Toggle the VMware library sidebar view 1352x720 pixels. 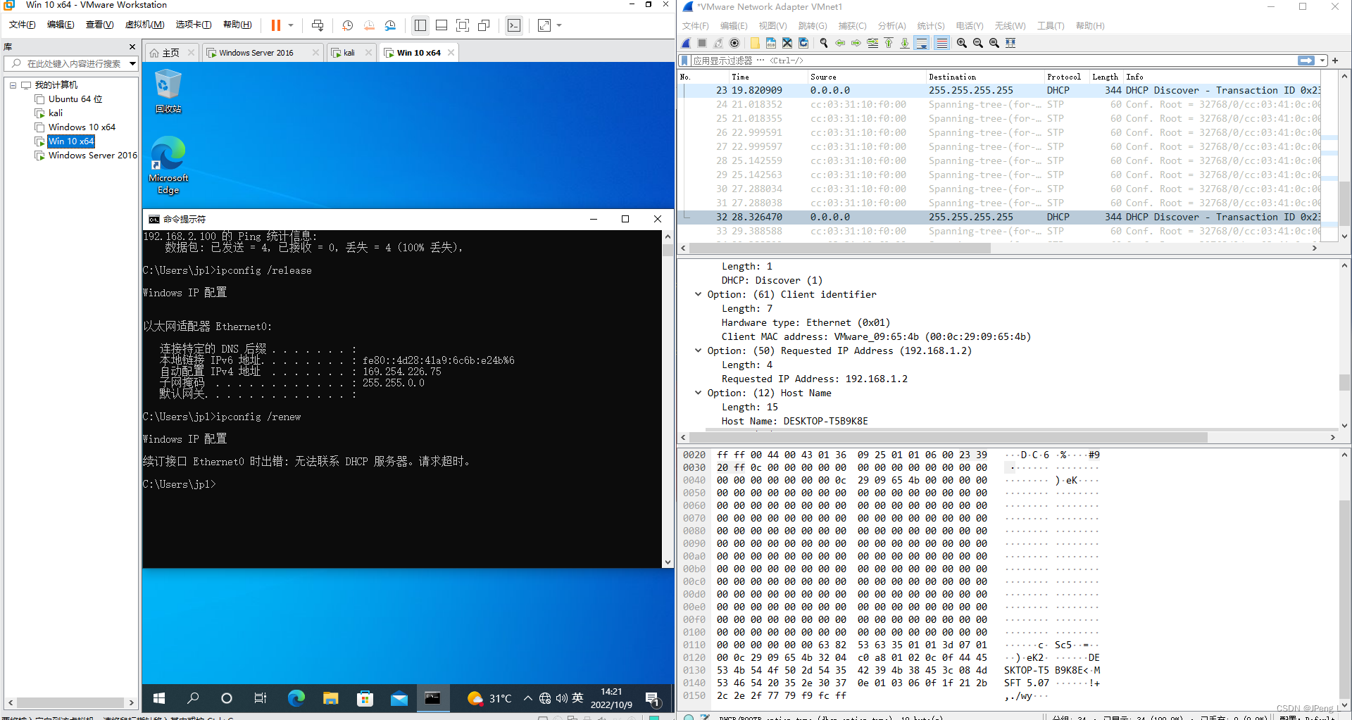coord(420,25)
